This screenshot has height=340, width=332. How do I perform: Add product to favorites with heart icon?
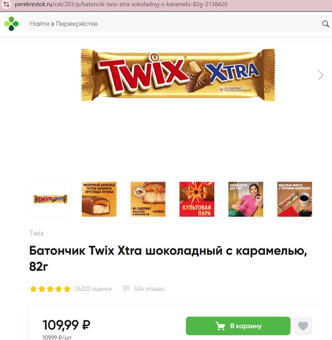[x=303, y=326]
